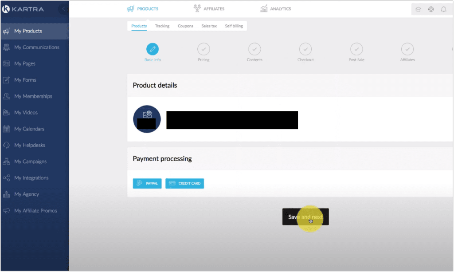The height and width of the screenshot is (272, 454).
Task: Switch to the Self billing sub-tab
Action: click(234, 26)
